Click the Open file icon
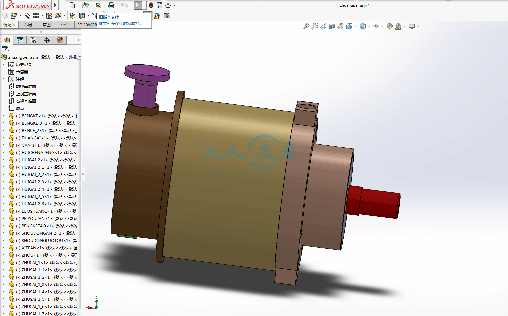This screenshot has width=508, height=316. click(85, 5)
